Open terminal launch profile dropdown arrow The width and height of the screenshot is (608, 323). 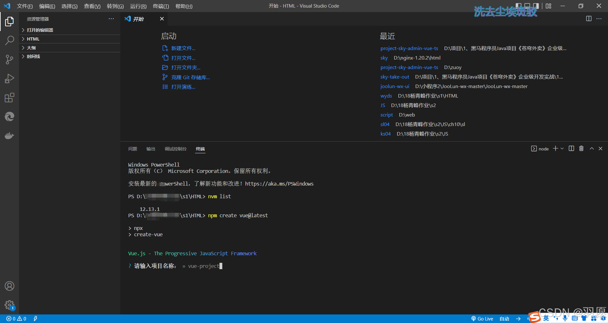(562, 149)
